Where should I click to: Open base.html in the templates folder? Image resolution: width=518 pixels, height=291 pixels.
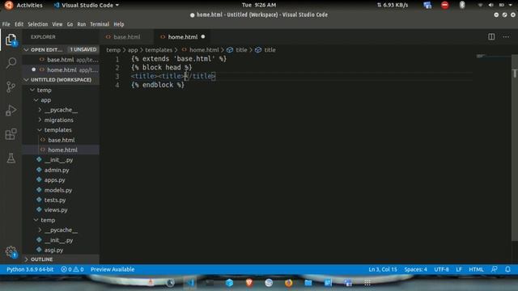click(x=62, y=140)
